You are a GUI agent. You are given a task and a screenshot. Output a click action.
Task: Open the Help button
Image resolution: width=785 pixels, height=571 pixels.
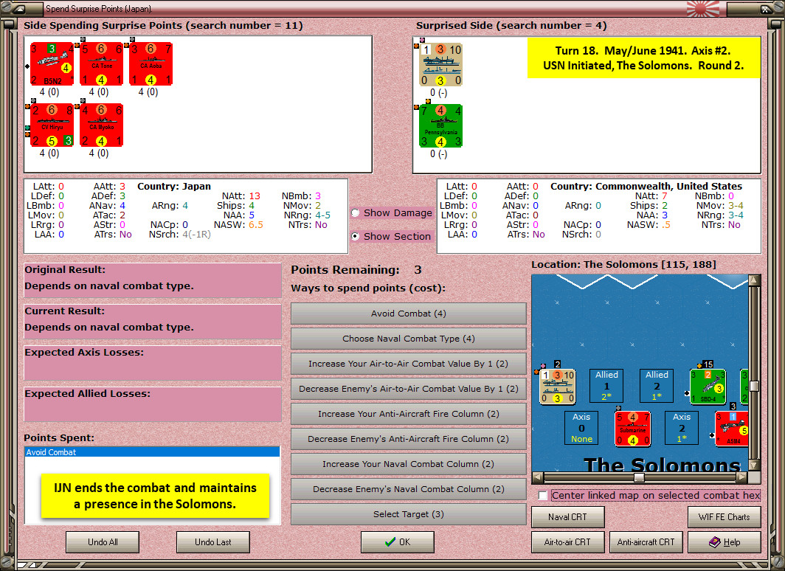click(x=725, y=542)
